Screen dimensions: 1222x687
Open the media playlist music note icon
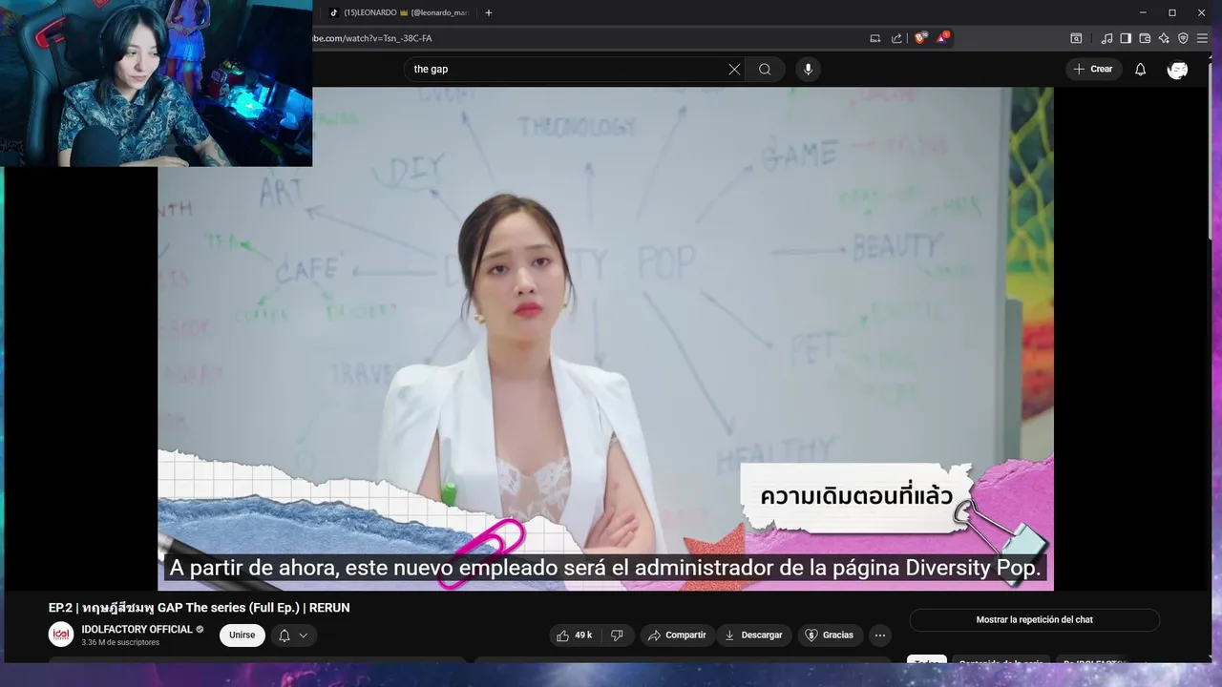[1106, 38]
